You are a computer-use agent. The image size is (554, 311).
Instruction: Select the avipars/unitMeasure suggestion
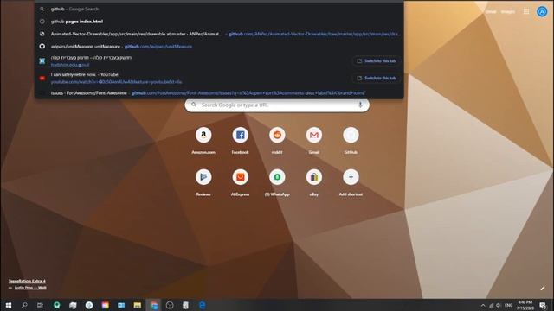coord(219,46)
